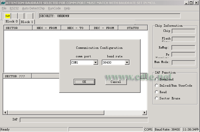The height and width of the screenshot is (132, 200).
Task: Open the Auto DetectChip menu
Action: coord(33,9)
